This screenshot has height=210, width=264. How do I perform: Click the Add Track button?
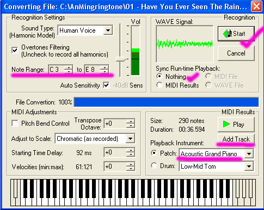coord(236,139)
